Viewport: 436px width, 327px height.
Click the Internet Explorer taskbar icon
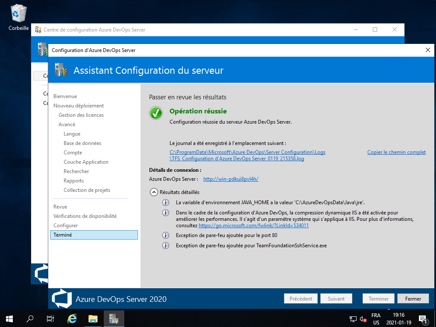click(x=72, y=318)
